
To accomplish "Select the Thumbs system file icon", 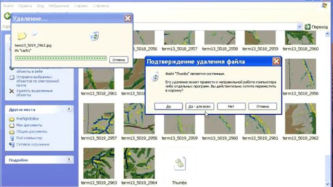I will pyautogui.click(x=180, y=164).
